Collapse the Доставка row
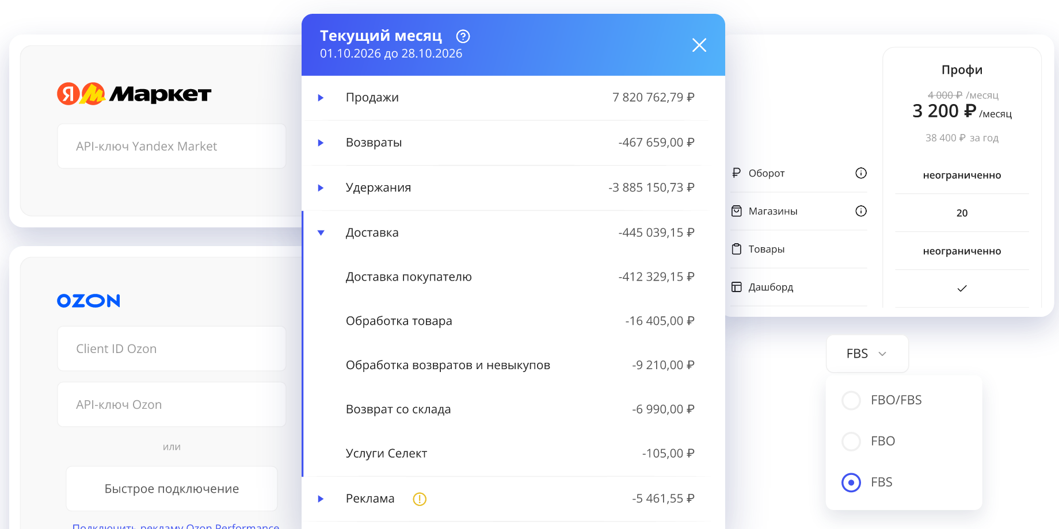Screen dimensions: 1059x529 (x=321, y=233)
